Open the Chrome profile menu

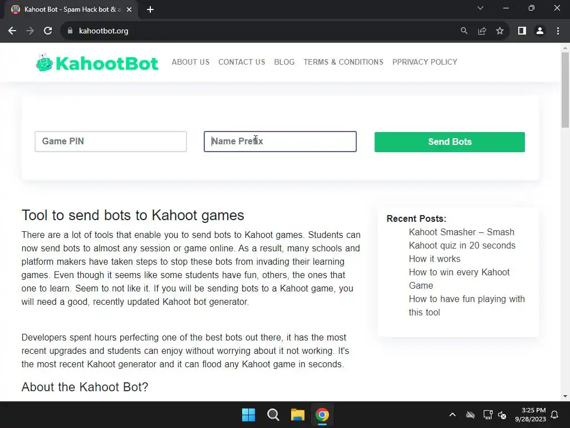(540, 31)
